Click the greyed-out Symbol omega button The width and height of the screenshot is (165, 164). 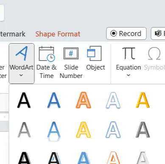(154, 58)
